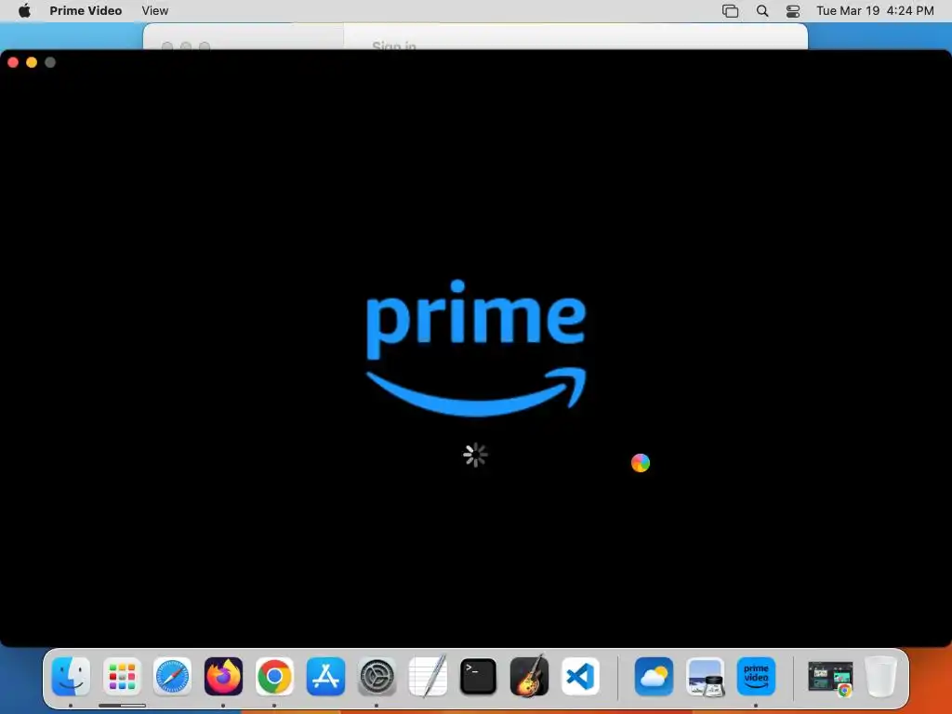952x714 pixels.
Task: Open the Weather app from the dock
Action: pos(654,676)
